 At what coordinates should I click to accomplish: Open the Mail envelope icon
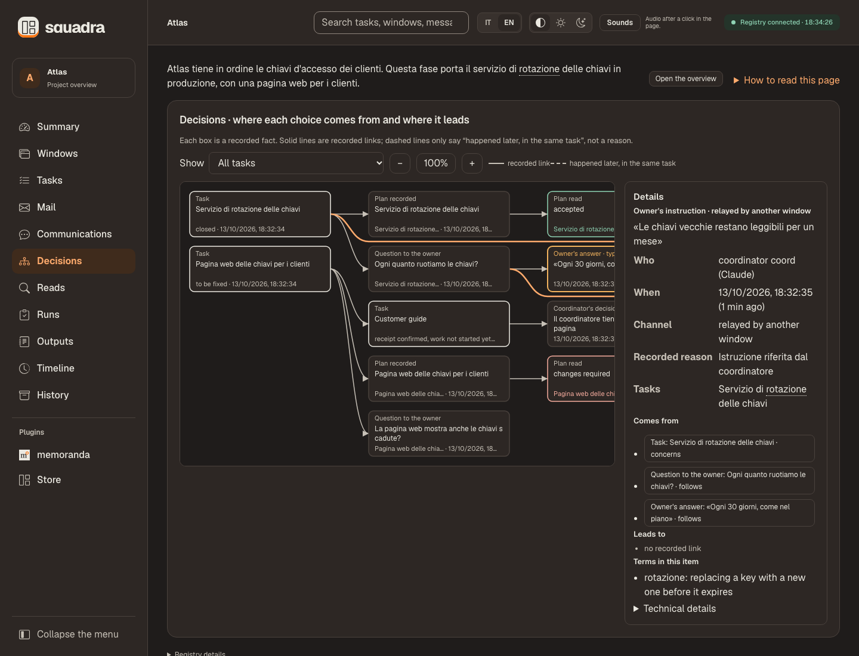24,208
